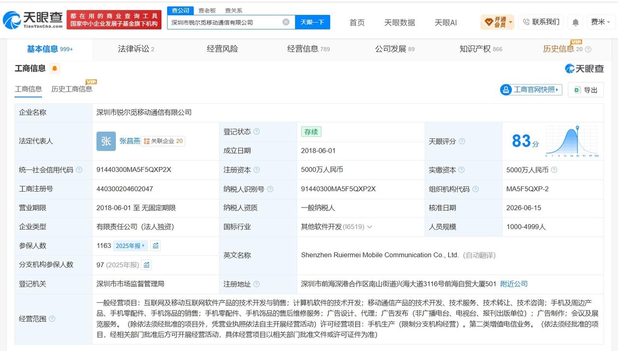Click the help icon next to 统一社会信用代码
Image resolution: width=618 pixels, height=351 pixels.
(79, 170)
